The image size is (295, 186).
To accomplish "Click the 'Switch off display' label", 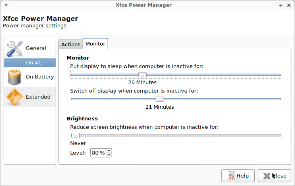I will pos(134,91).
